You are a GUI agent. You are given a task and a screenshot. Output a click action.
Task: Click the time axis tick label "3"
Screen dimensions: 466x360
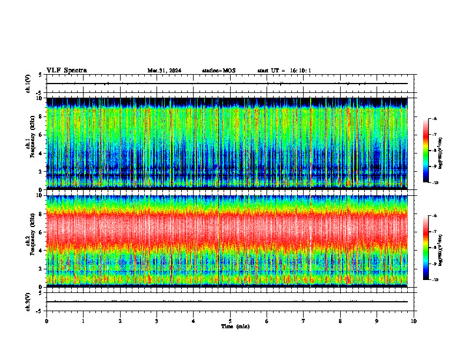click(157, 321)
